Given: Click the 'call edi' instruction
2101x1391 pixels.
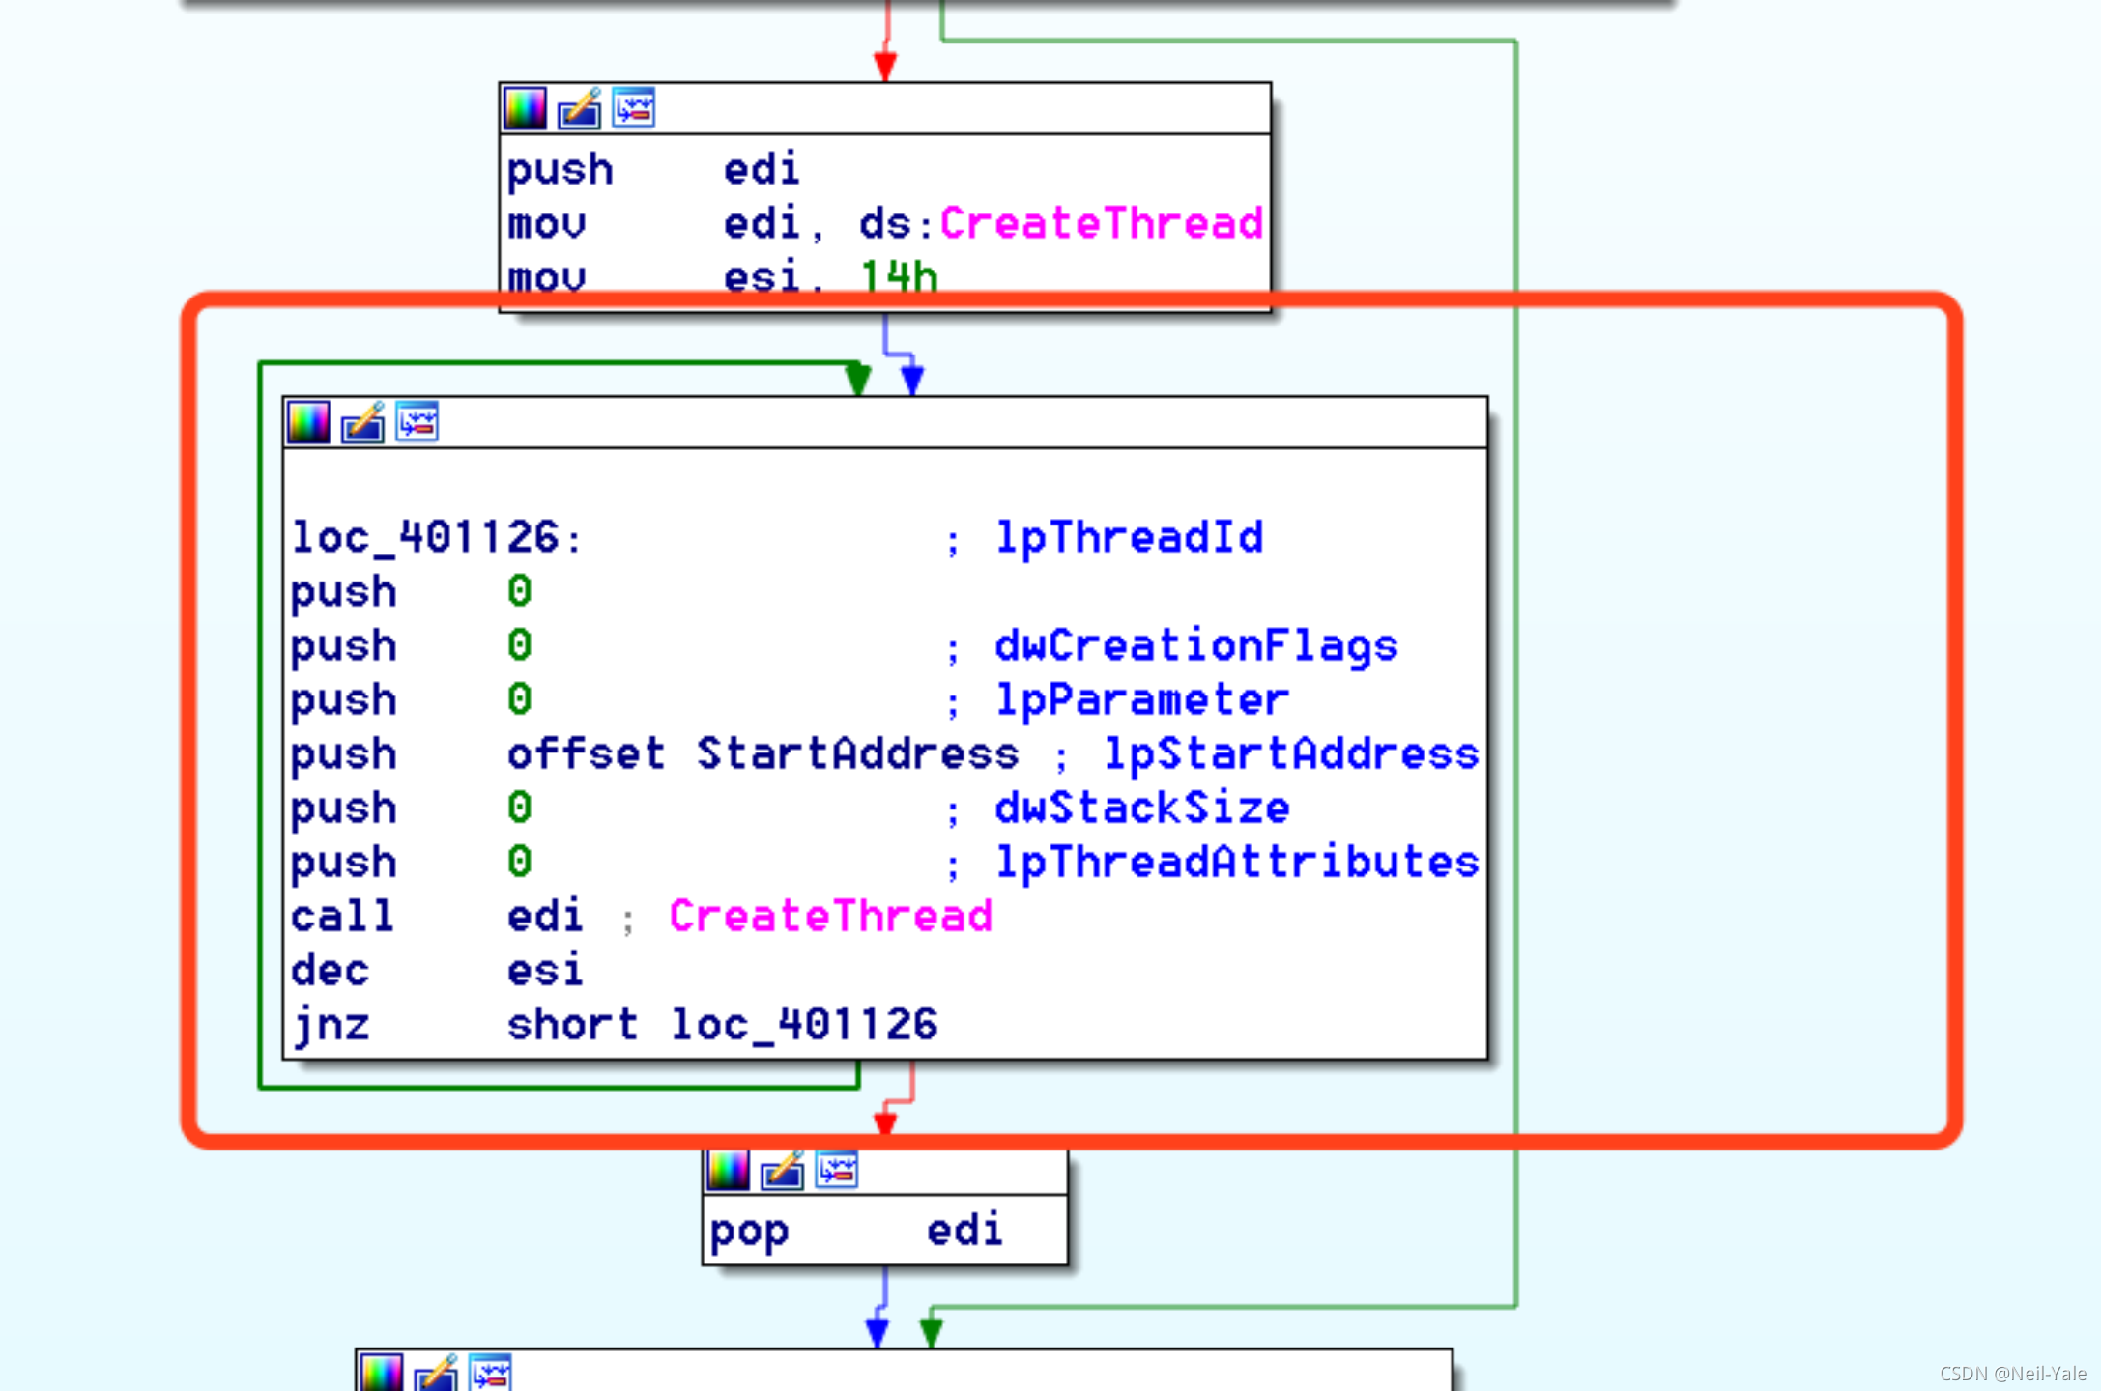Looking at the screenshot, I should (x=437, y=916).
